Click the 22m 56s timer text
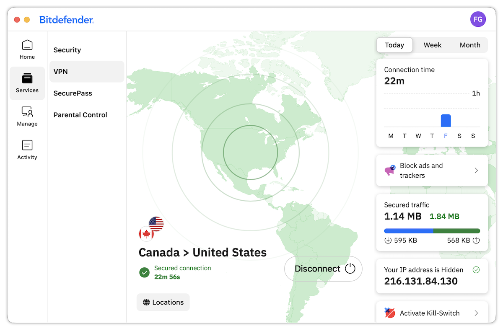503x331 pixels. (167, 277)
